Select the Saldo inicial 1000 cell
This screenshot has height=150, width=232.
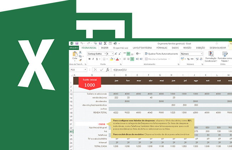pos(90,83)
